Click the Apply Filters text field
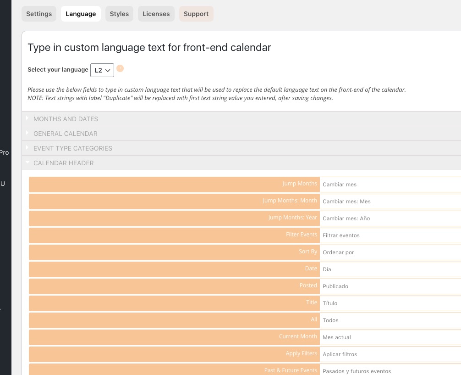461x375 pixels. pyautogui.click(x=390, y=354)
